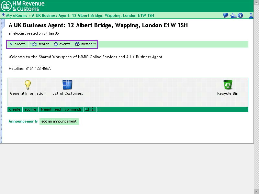259x194 pixels.
Task: Click the up arrow beside My eRooms
Action: [3, 15]
